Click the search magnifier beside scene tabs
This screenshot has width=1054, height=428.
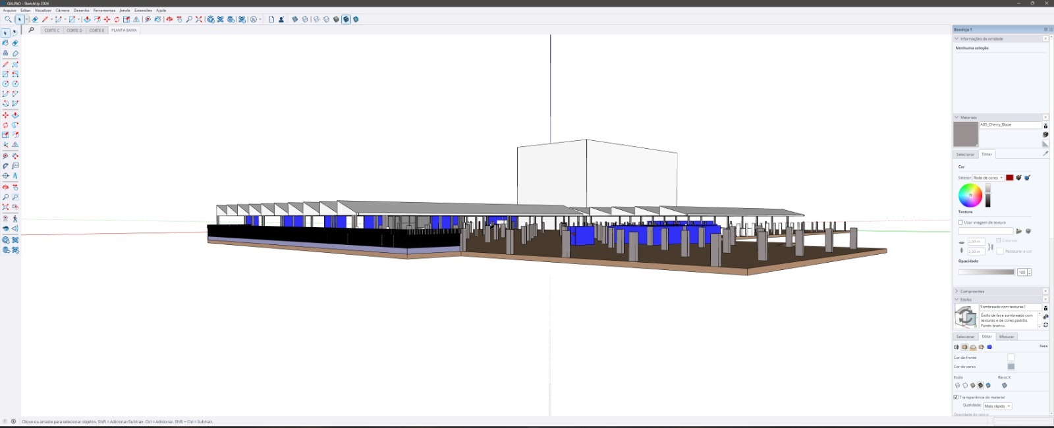coord(31,30)
